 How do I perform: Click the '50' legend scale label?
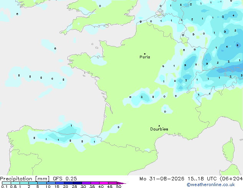point(119,186)
